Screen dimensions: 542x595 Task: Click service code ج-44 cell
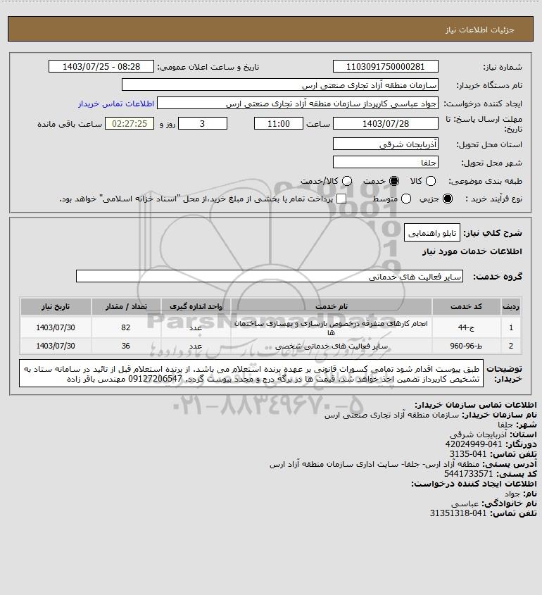click(466, 327)
